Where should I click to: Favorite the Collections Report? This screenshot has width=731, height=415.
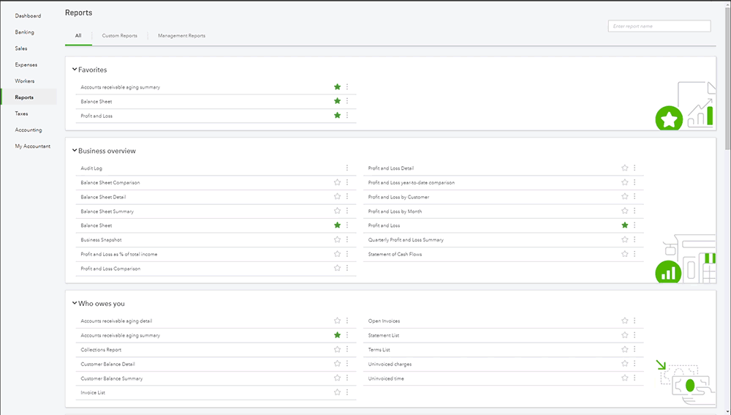(x=337, y=349)
